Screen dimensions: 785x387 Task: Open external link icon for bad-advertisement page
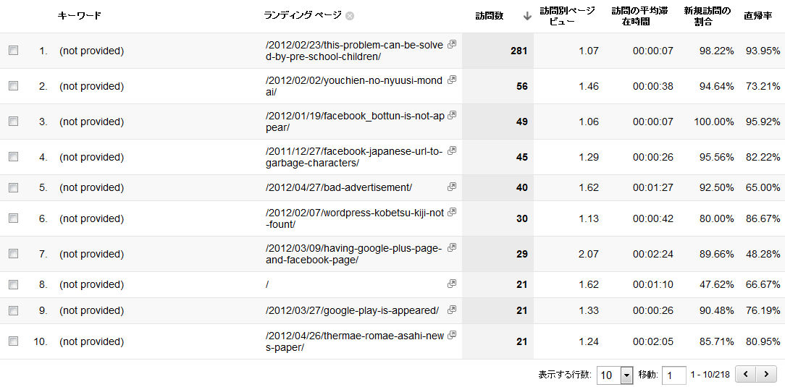[452, 187]
